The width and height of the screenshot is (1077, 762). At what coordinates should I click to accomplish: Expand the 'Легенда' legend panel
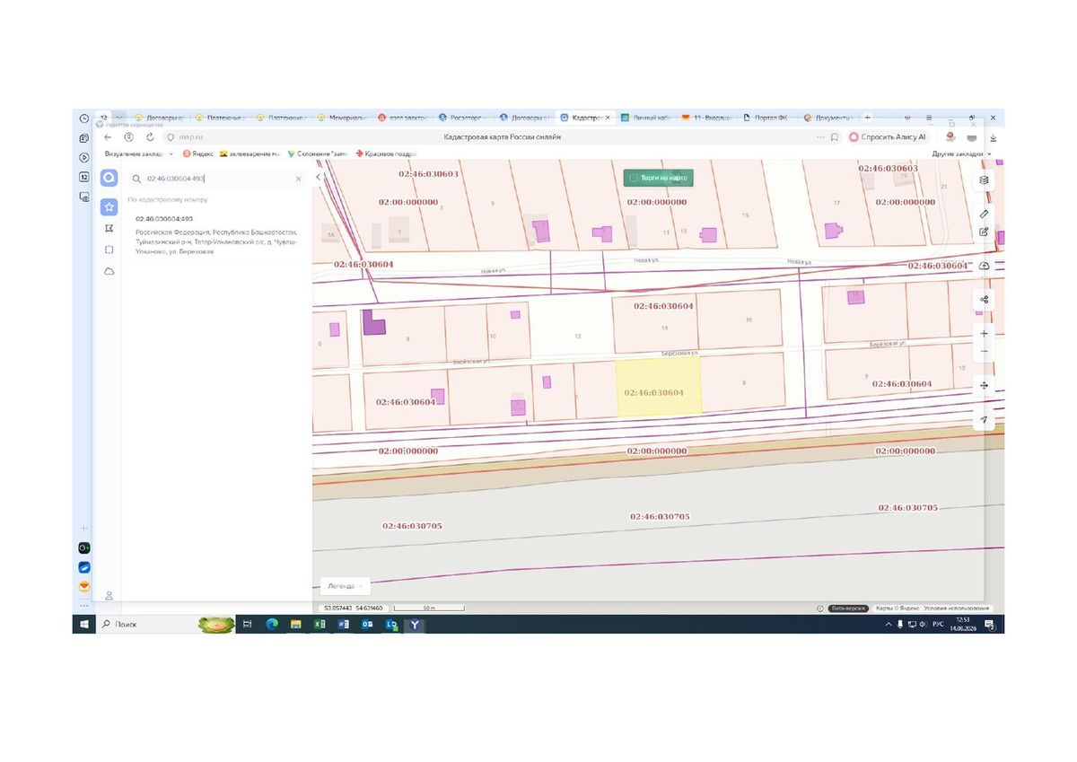[x=345, y=586]
